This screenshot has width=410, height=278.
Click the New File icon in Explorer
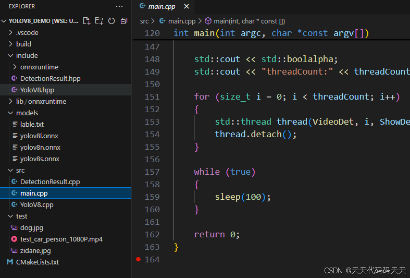86,21
